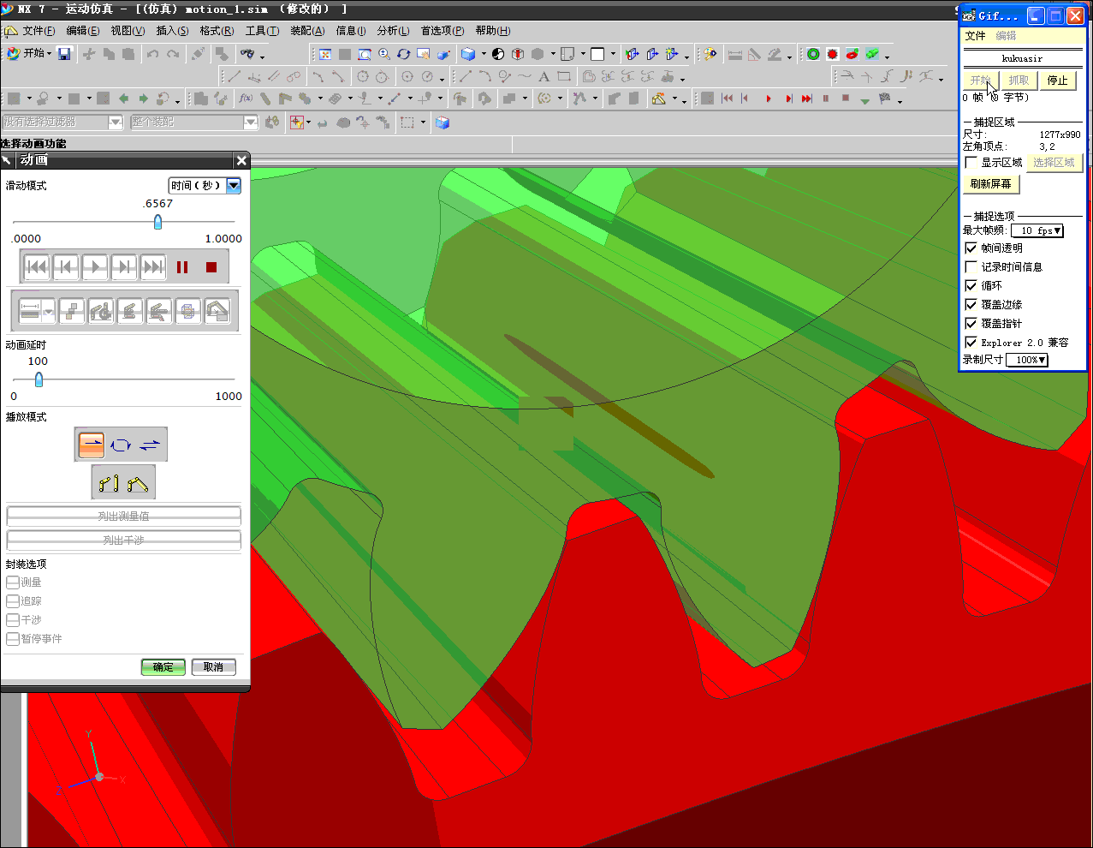Click 动画延时 delay slider handle
The height and width of the screenshot is (848, 1093).
pos(39,379)
